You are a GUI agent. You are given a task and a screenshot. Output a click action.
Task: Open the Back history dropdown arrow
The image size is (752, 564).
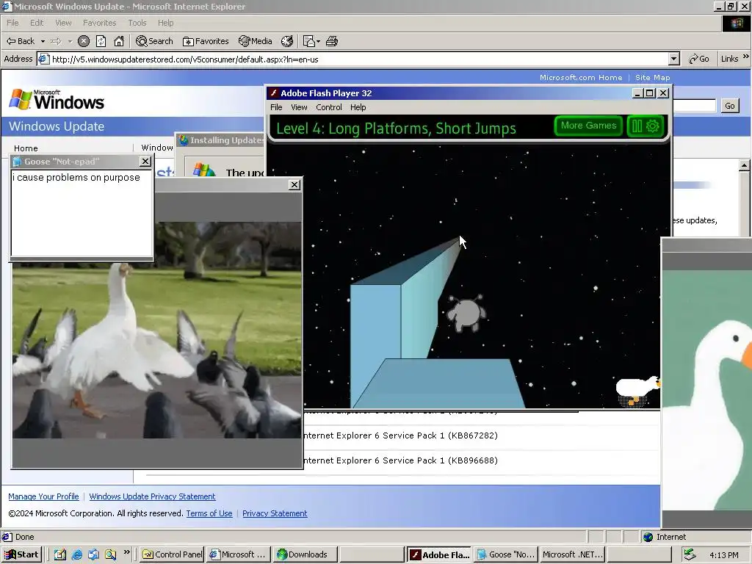tap(43, 41)
